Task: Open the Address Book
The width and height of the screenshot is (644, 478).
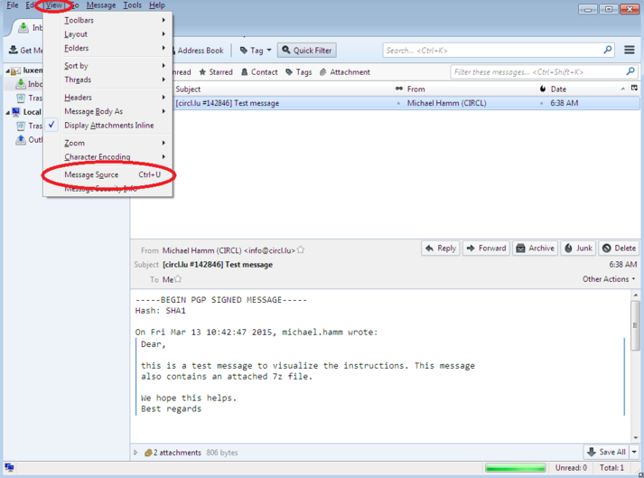Action: click(x=199, y=51)
